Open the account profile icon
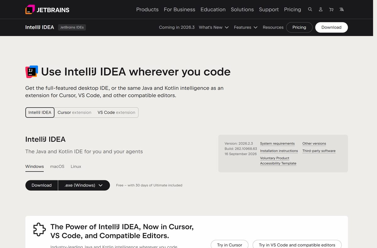377x248 pixels. [x=321, y=9]
